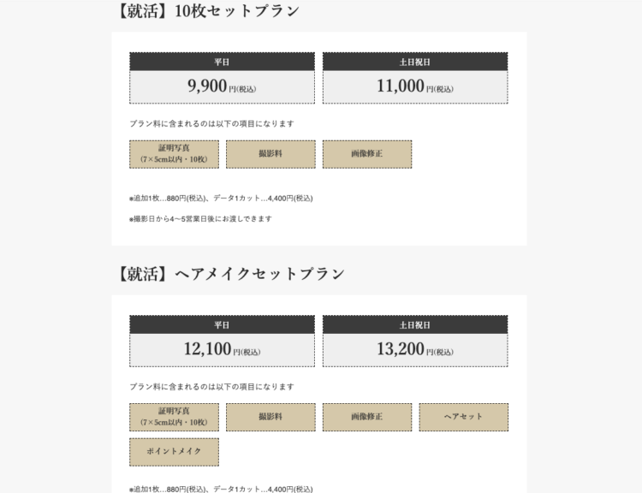Select the 平日 header in 10枚セットプラン

coord(222,62)
